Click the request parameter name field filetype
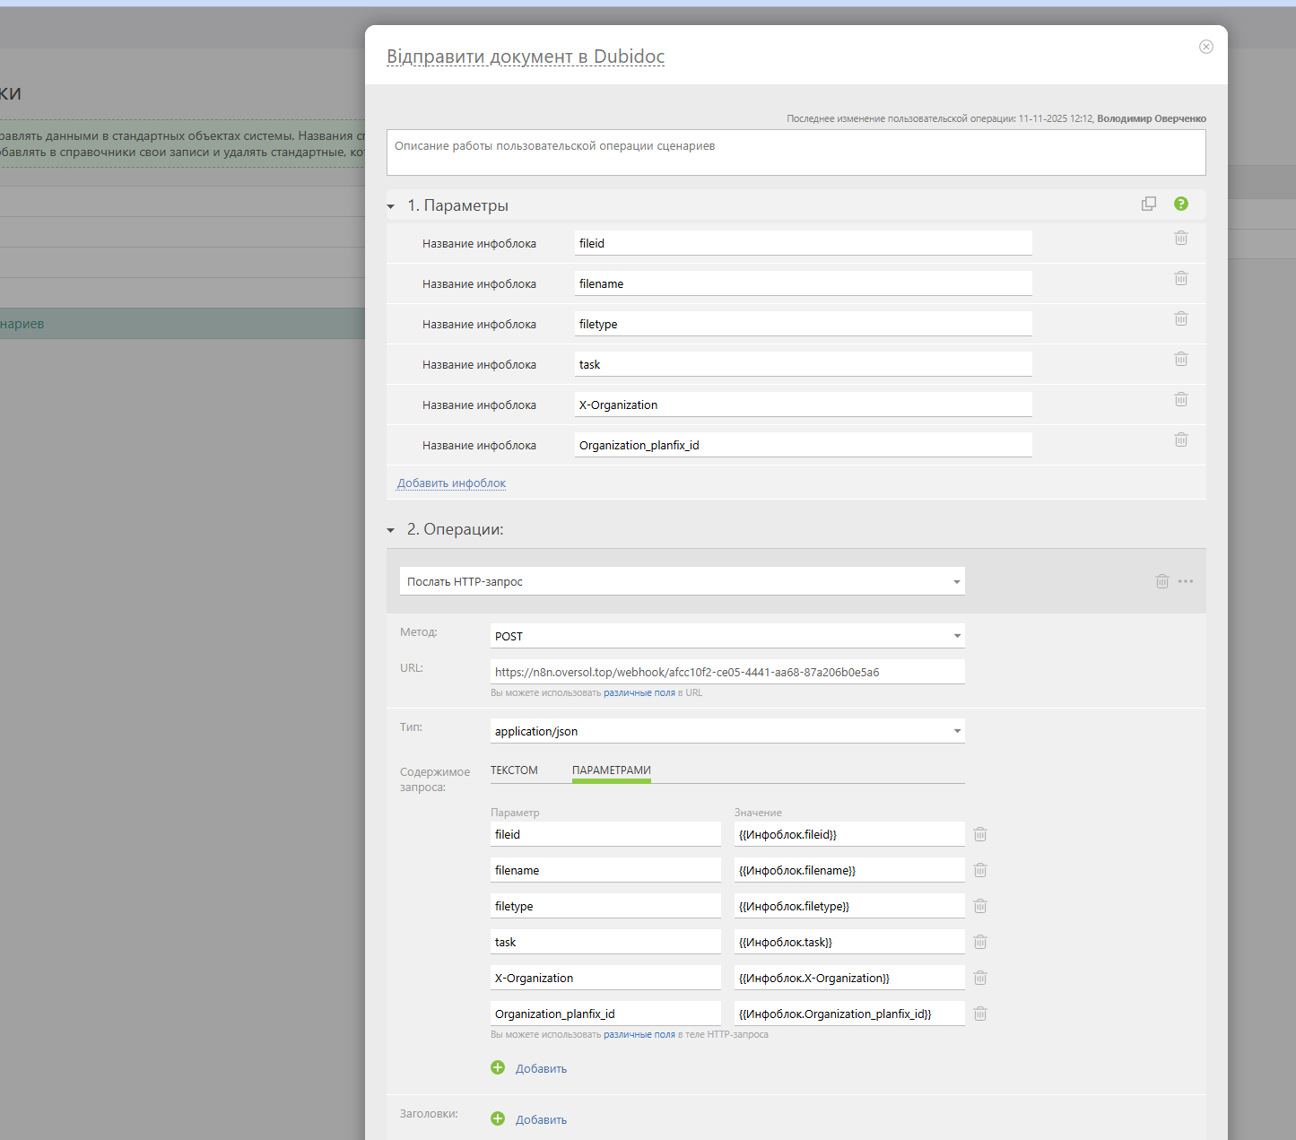Viewport: 1296px width, 1140px height. (605, 906)
